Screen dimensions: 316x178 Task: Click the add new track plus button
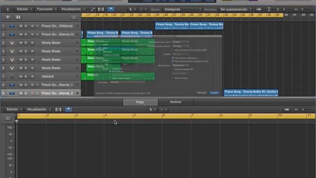pyautogui.click(x=8, y=17)
